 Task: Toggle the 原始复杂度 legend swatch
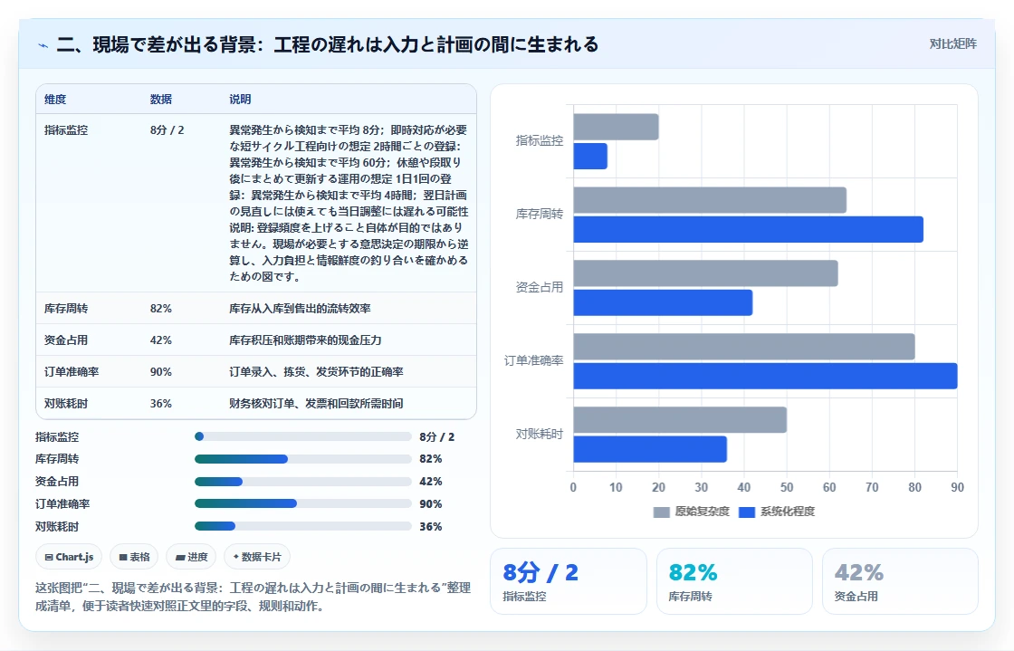662,512
